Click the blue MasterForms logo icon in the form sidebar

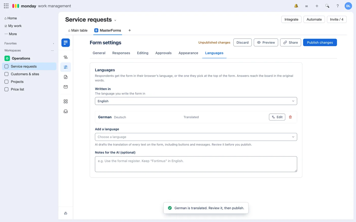click(x=66, y=43)
